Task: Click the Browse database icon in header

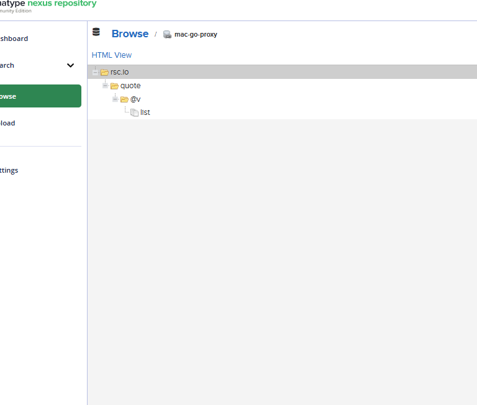Action: coord(96,33)
